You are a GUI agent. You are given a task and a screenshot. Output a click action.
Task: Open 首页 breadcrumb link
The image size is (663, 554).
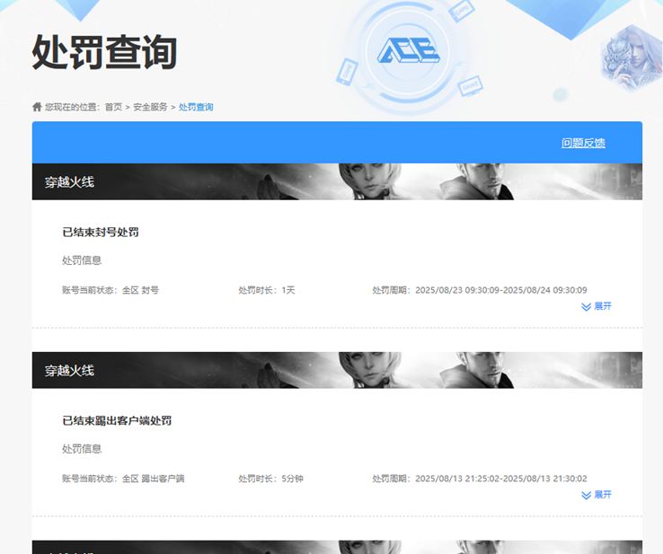tap(113, 107)
